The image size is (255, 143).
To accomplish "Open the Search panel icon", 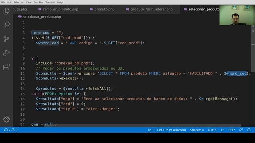I will (x=6, y=25).
